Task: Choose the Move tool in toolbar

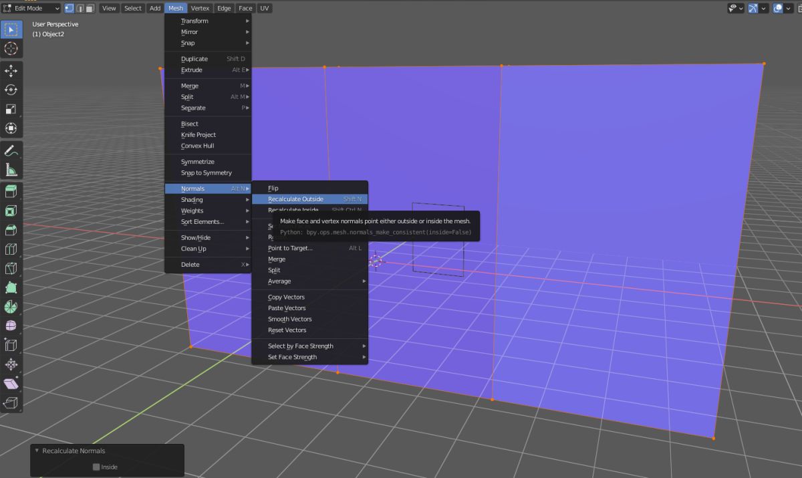Action: 11,71
